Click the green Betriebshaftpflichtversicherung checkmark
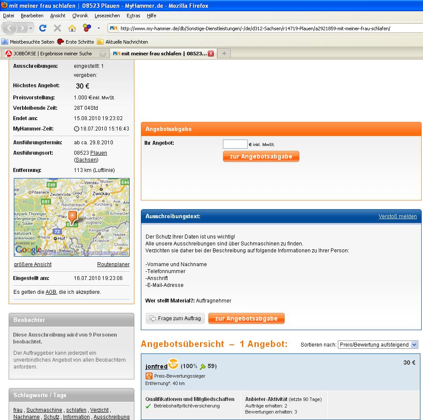423x420 pixels. pos(148,406)
